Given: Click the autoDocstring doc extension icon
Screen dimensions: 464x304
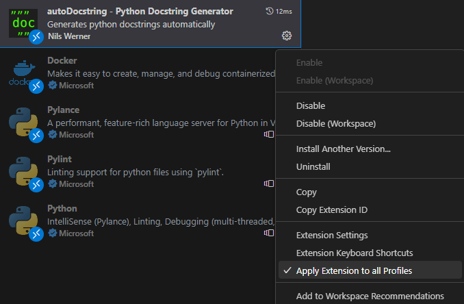Looking at the screenshot, I should pos(23,23).
